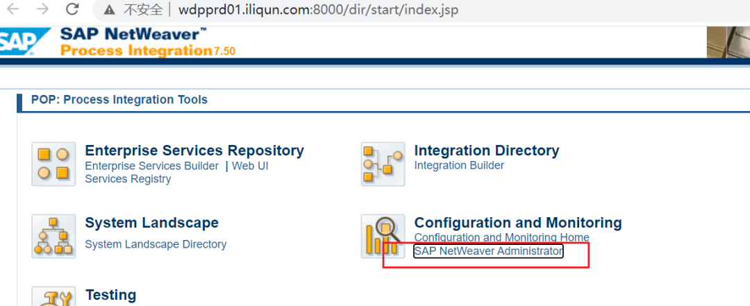The image size is (750, 306).
Task: Open Enterprise Services Builder link
Action: [x=151, y=166]
